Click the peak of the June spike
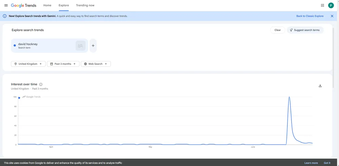The height and width of the screenshot is (166, 339). [289, 97]
